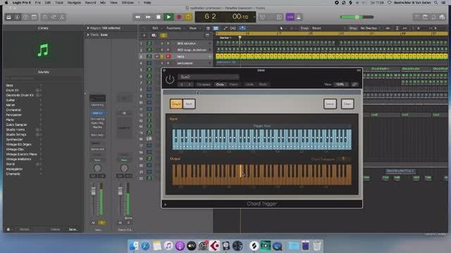
Task: Click the plugin link icon
Action: coord(354,84)
